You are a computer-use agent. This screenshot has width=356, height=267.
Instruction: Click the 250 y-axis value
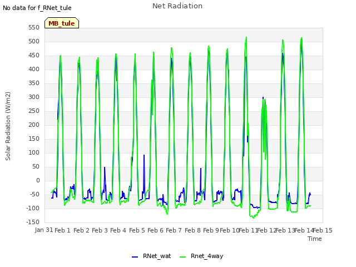click(x=34, y=111)
